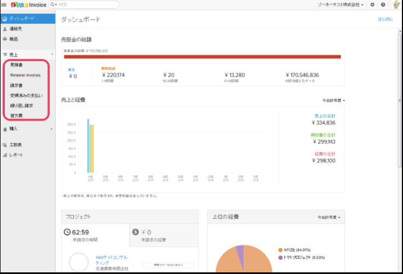403x274 pixels.
Task: Click the 商品 box icon
Action: point(4,39)
